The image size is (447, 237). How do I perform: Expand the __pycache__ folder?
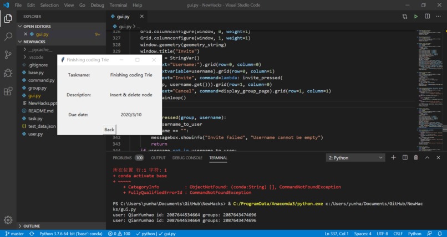pyautogui.click(x=40, y=49)
